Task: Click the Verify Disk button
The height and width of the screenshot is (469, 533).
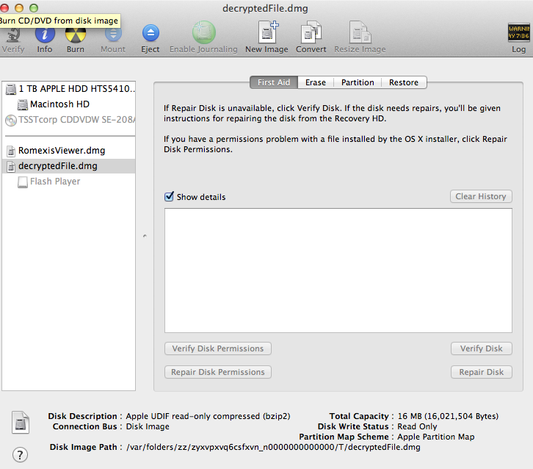Action: pyautogui.click(x=482, y=348)
